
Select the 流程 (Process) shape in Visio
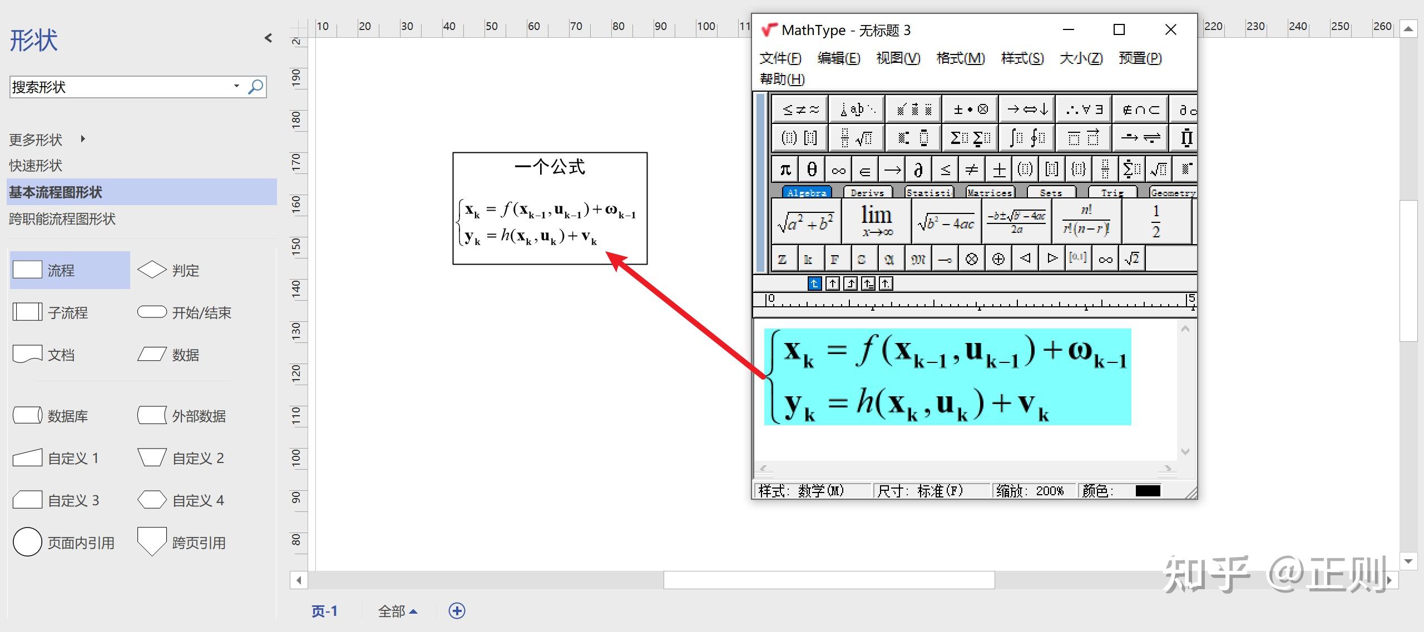[x=70, y=270]
